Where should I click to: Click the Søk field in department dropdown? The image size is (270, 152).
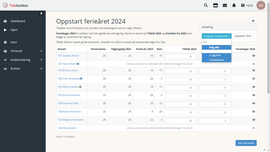217,42
